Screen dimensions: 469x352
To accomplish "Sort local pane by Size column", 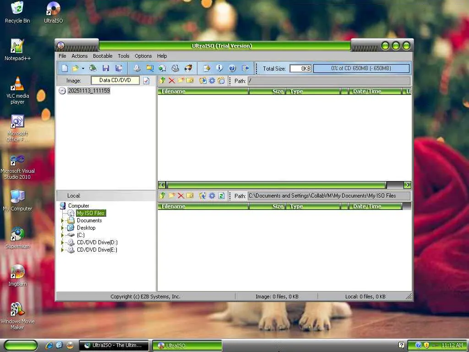I will point(267,206).
